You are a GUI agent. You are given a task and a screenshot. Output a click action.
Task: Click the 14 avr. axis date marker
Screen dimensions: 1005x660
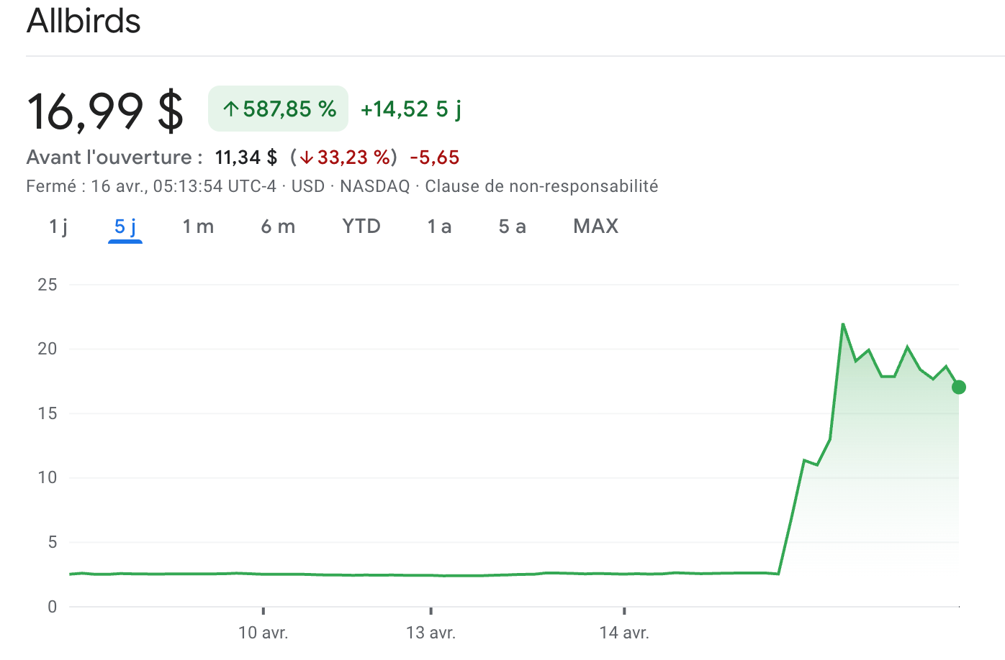tap(624, 633)
